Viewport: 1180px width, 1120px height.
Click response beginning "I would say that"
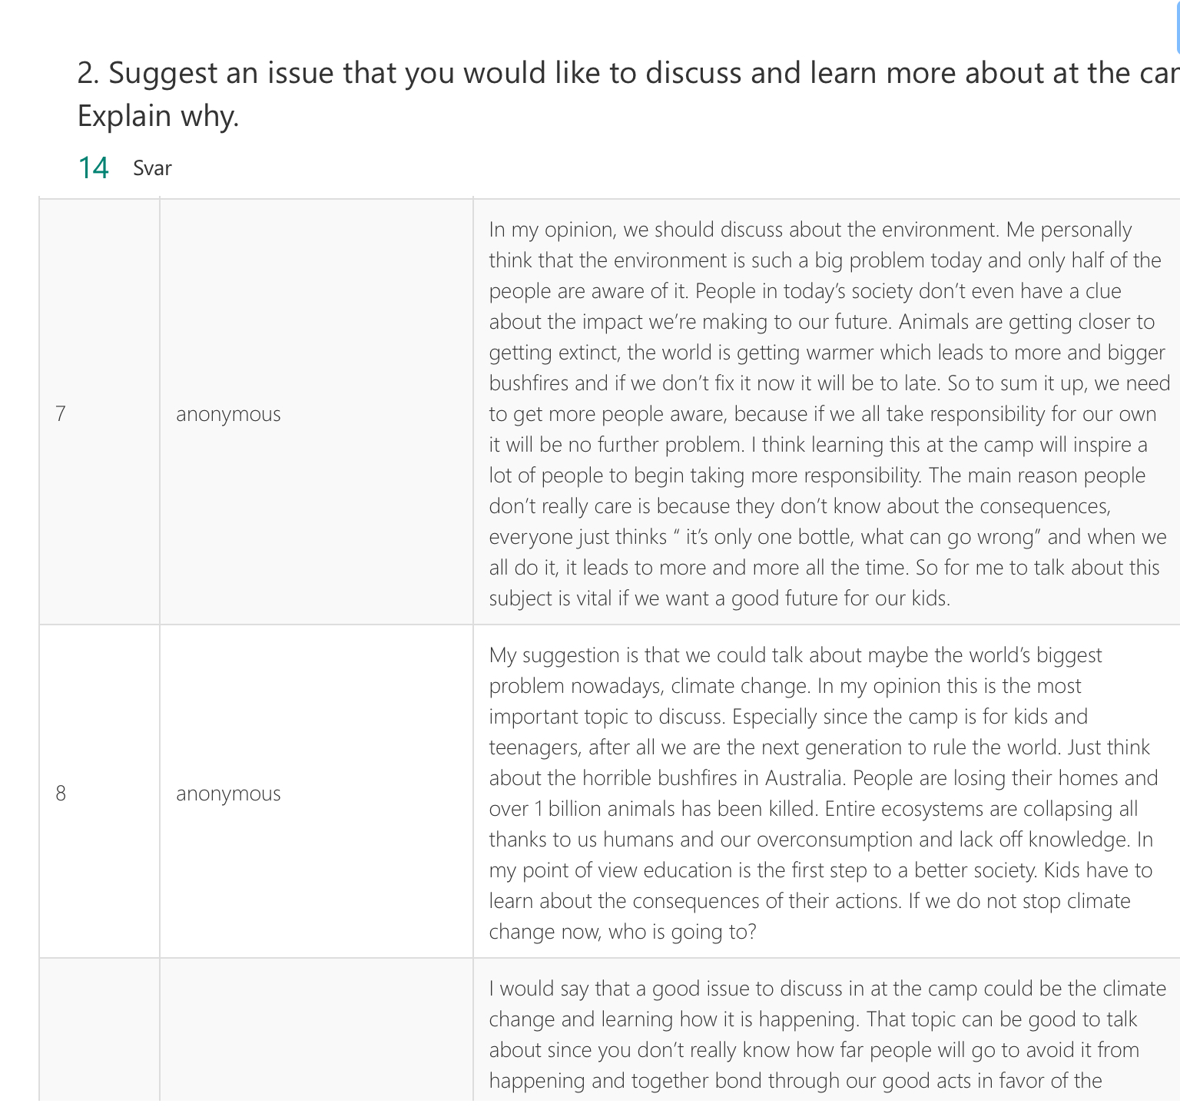827,1035
